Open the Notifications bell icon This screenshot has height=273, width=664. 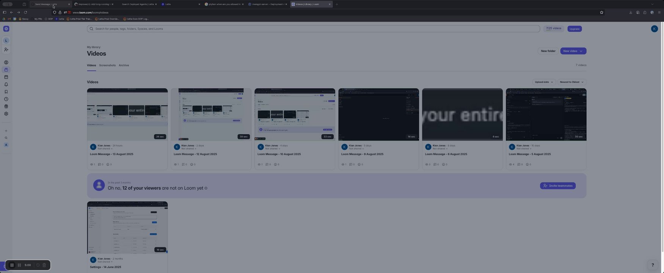(6, 85)
